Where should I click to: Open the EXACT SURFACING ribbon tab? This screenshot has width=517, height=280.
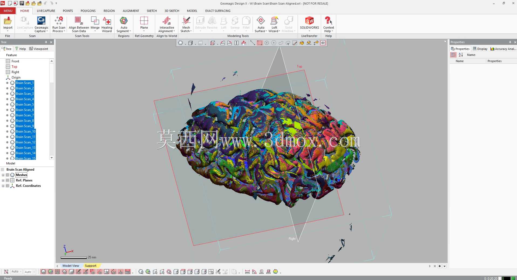pos(218,11)
